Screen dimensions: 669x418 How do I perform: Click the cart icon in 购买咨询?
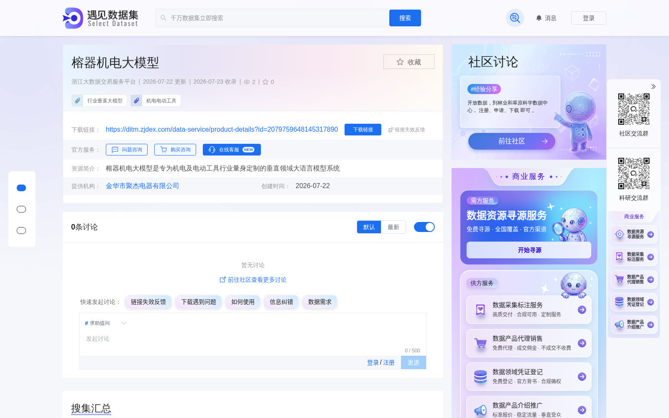point(163,150)
